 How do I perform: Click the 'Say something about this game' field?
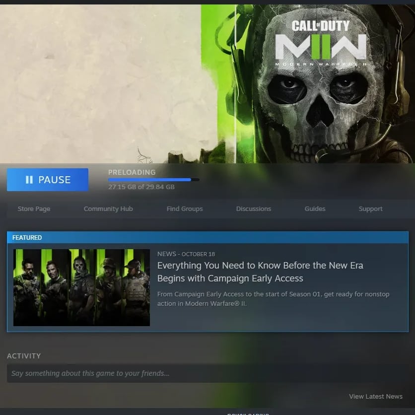click(x=207, y=373)
